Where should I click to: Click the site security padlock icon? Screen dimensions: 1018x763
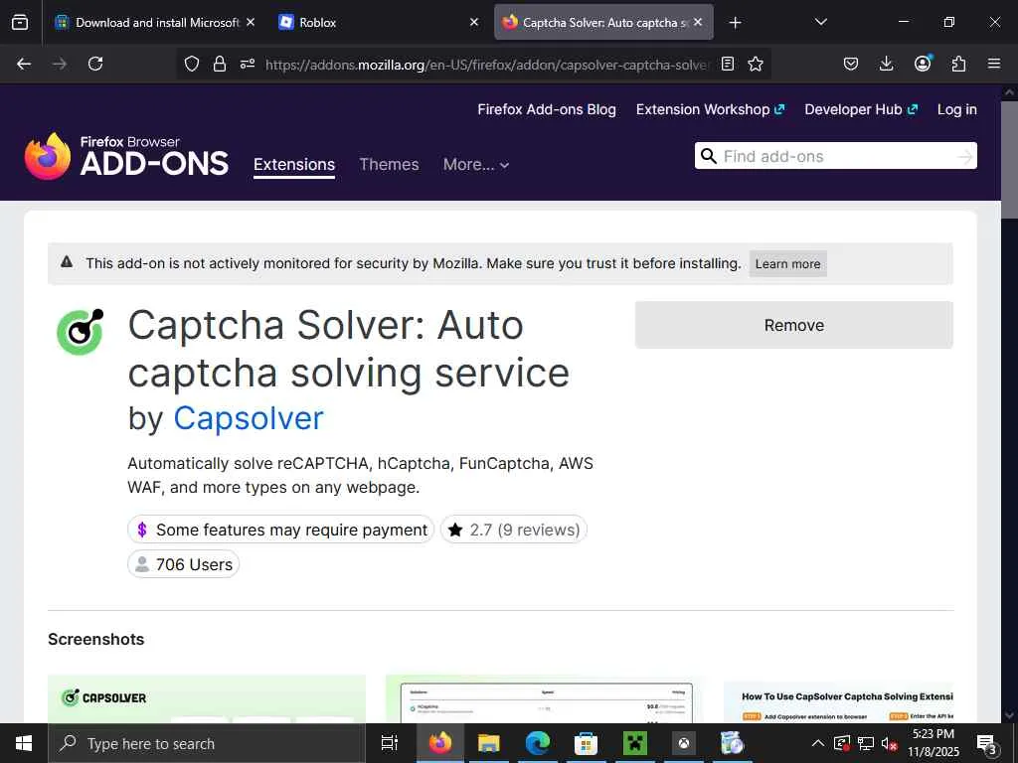(x=220, y=64)
